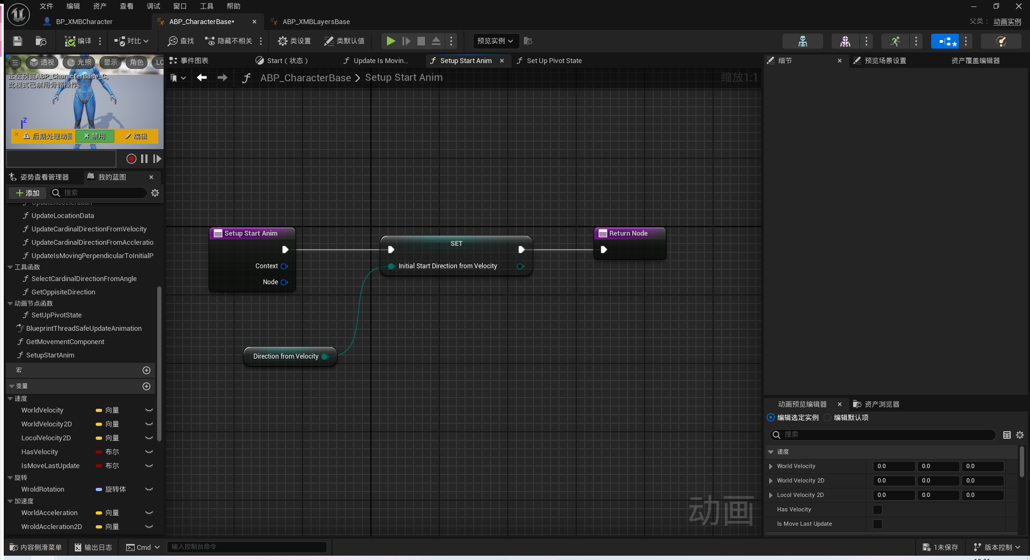
Task: Switch to the skeletal mesh editor mode icon
Action: 845,41
